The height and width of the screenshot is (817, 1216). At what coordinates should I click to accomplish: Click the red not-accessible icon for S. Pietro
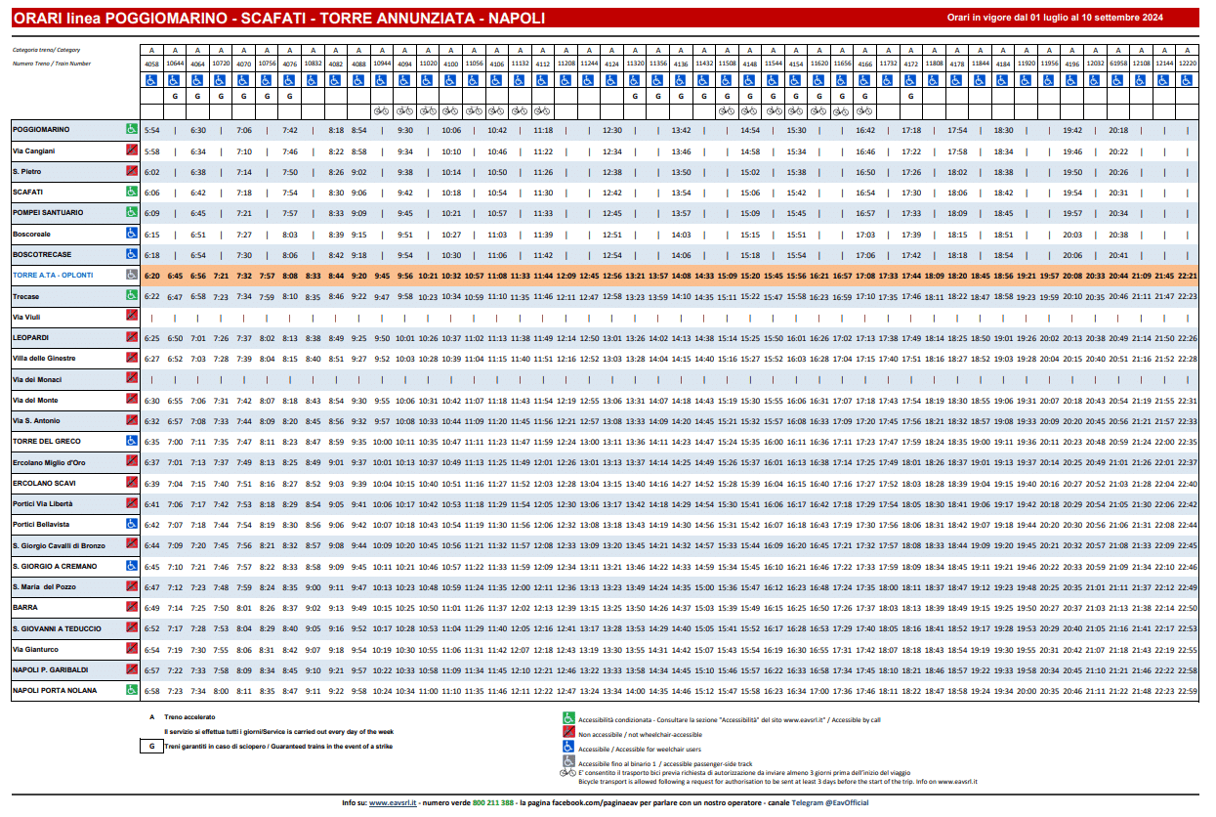(131, 171)
